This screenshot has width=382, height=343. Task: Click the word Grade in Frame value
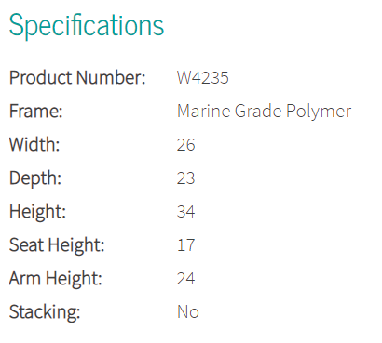[x=258, y=111]
